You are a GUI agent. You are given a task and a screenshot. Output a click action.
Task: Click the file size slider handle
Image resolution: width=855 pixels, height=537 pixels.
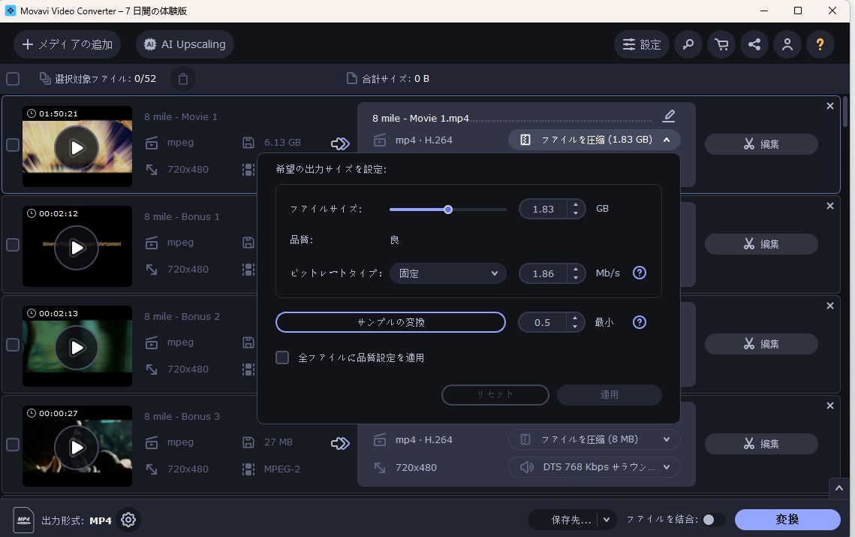[x=447, y=210]
